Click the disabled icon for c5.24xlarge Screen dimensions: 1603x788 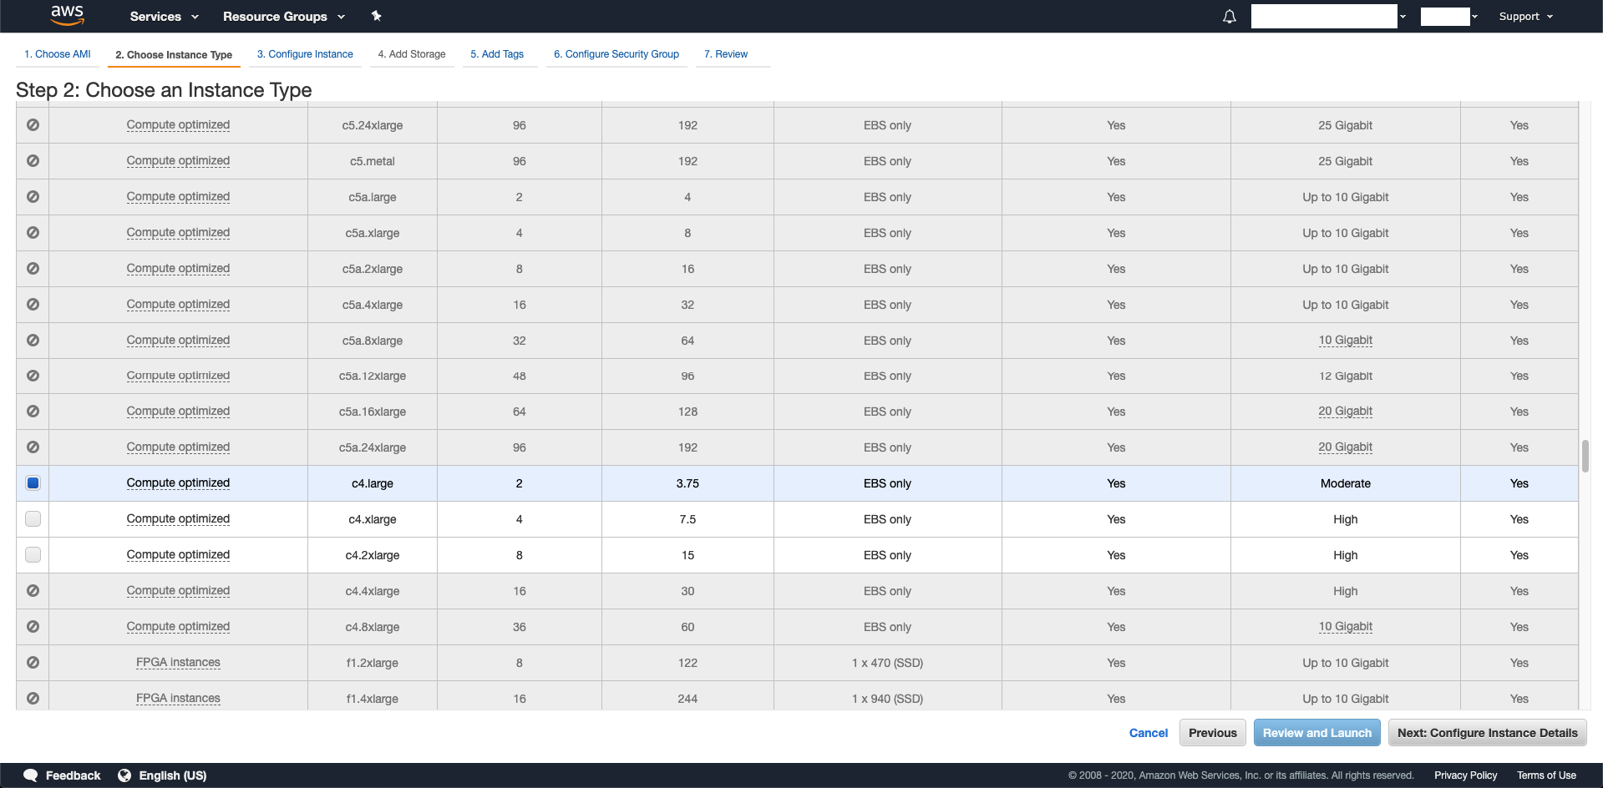pyautogui.click(x=33, y=125)
